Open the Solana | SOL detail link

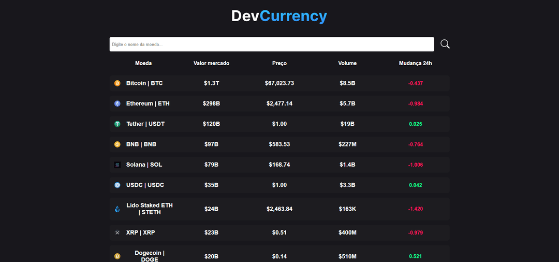pyautogui.click(x=144, y=165)
